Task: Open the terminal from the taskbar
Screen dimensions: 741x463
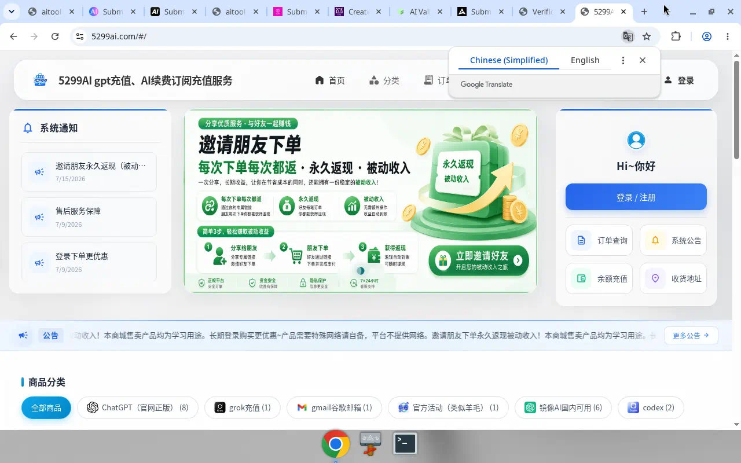Action: point(405,444)
